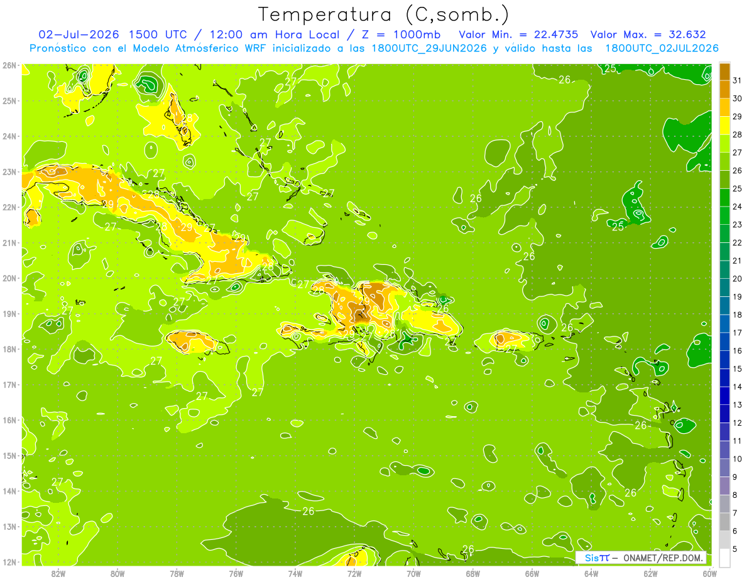The height and width of the screenshot is (582, 754).
Task: Click the 70W longitude label
Action: [413, 573]
